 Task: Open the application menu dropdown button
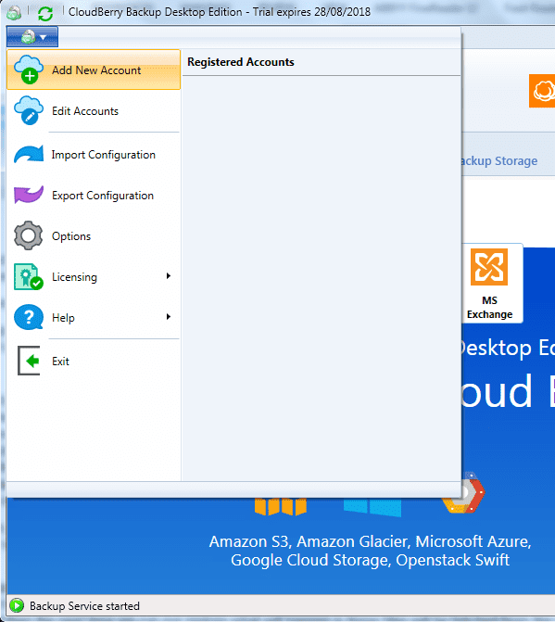pyautogui.click(x=32, y=37)
